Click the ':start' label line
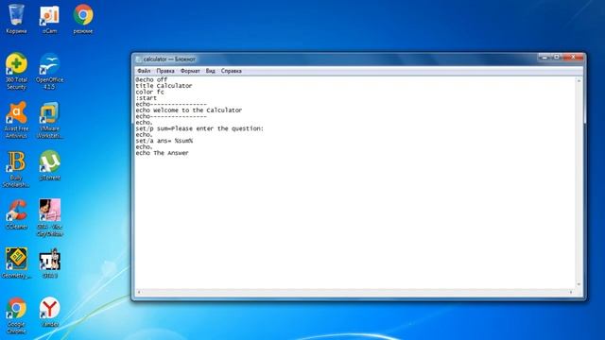605x340 pixels. (147, 98)
